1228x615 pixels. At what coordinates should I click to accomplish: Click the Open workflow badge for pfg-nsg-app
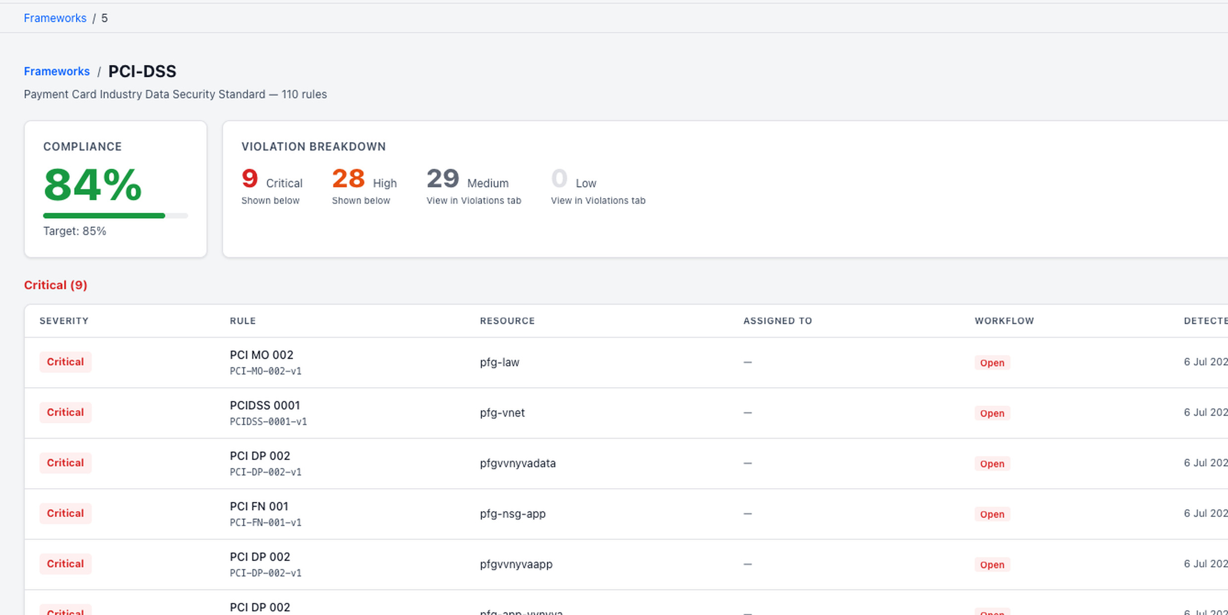click(992, 514)
